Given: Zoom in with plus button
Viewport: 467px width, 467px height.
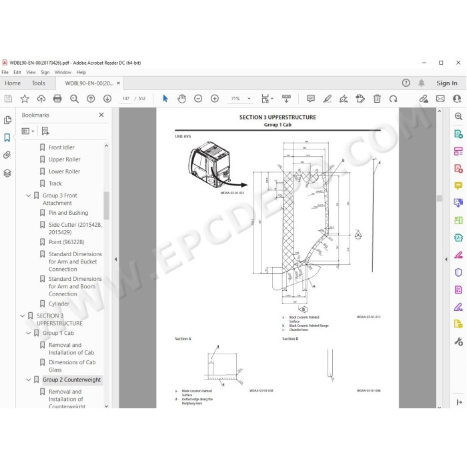Looking at the screenshot, I should coord(214,99).
